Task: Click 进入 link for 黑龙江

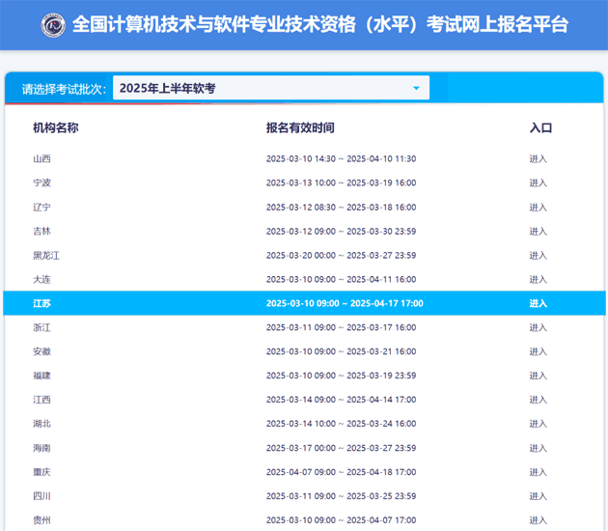Action: 539,255
